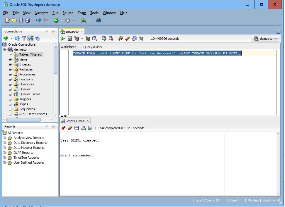
Task: Open the Tools menu
Action: [94, 13]
